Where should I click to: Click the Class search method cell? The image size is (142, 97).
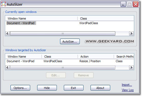[119, 61]
